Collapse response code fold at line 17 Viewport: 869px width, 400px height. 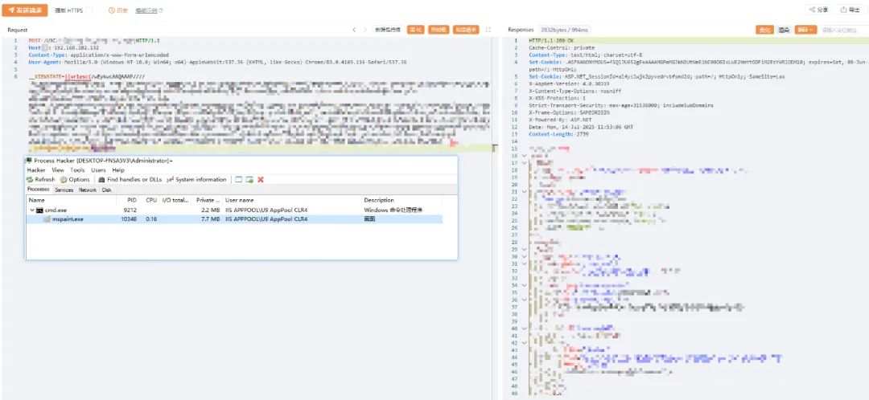524,162
